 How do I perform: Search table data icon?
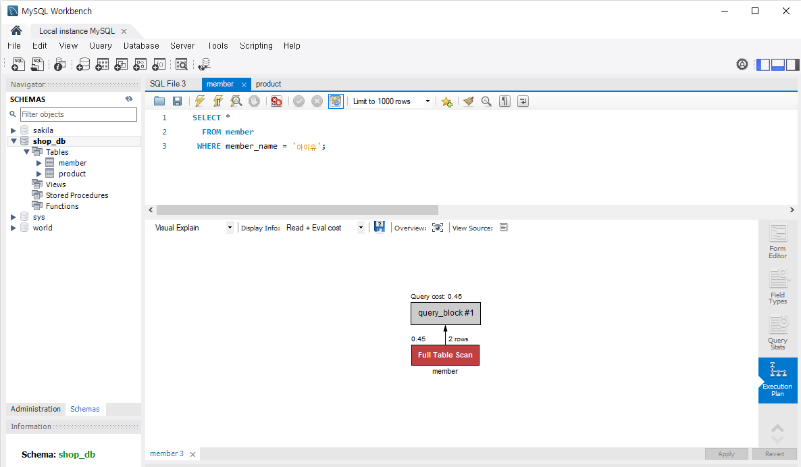pyautogui.click(x=182, y=64)
